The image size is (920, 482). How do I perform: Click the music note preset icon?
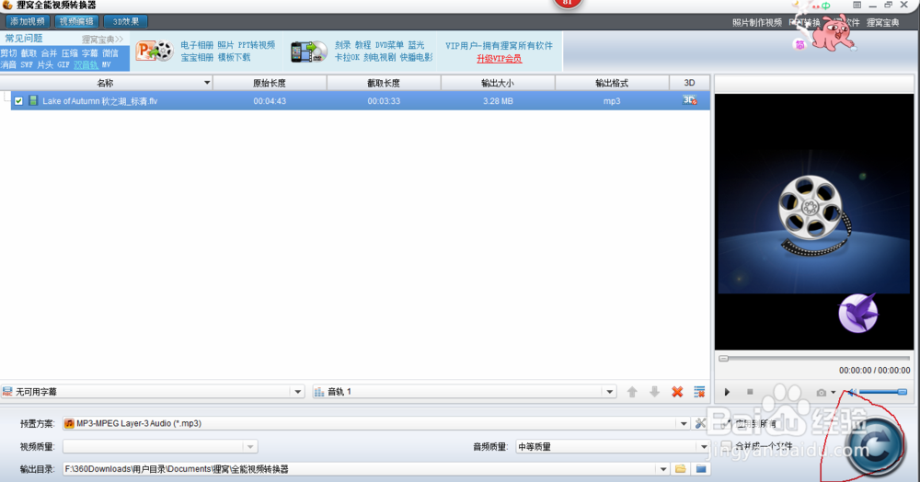(69, 423)
